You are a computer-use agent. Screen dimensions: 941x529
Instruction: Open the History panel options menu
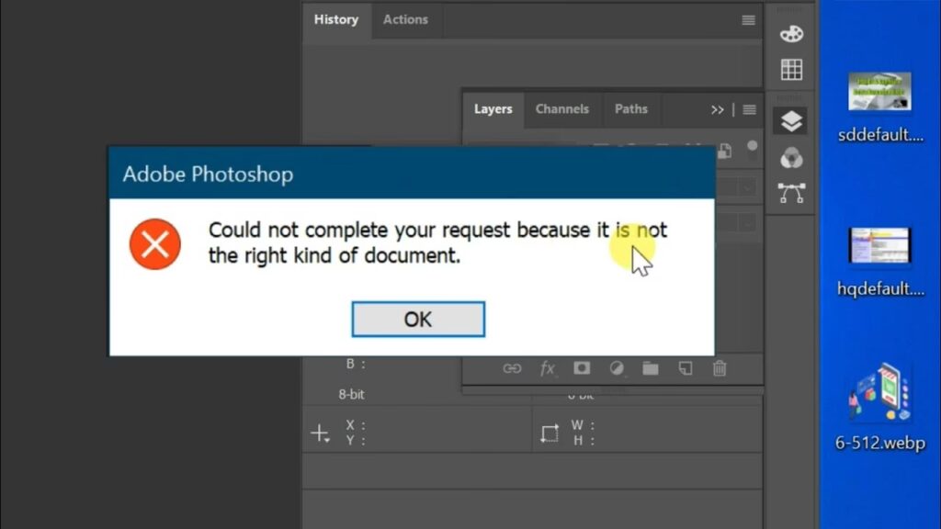pyautogui.click(x=749, y=20)
